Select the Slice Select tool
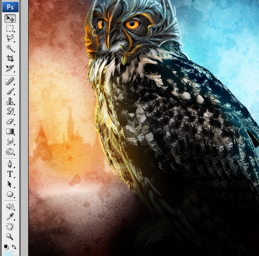Screen dimensions: 259x256 [x=10, y=68]
